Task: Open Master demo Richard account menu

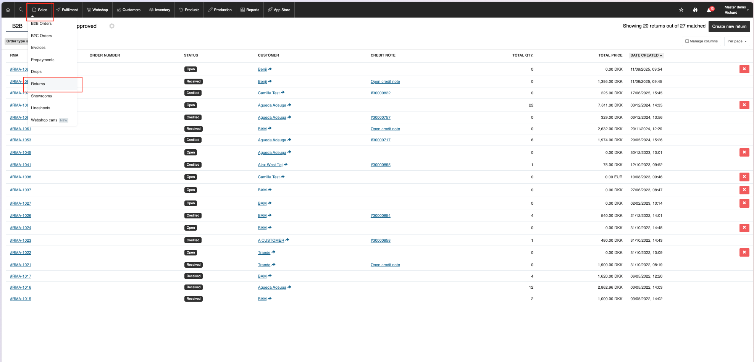Action: point(735,10)
